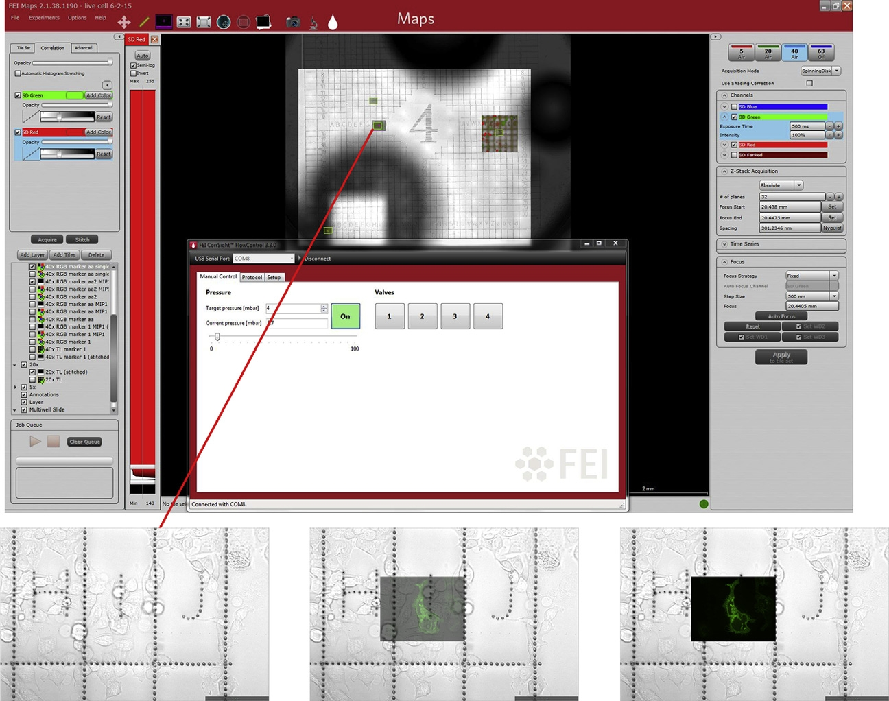This screenshot has height=701, width=889.
Task: Open the Protocol tab in FlowControl
Action: (x=252, y=277)
